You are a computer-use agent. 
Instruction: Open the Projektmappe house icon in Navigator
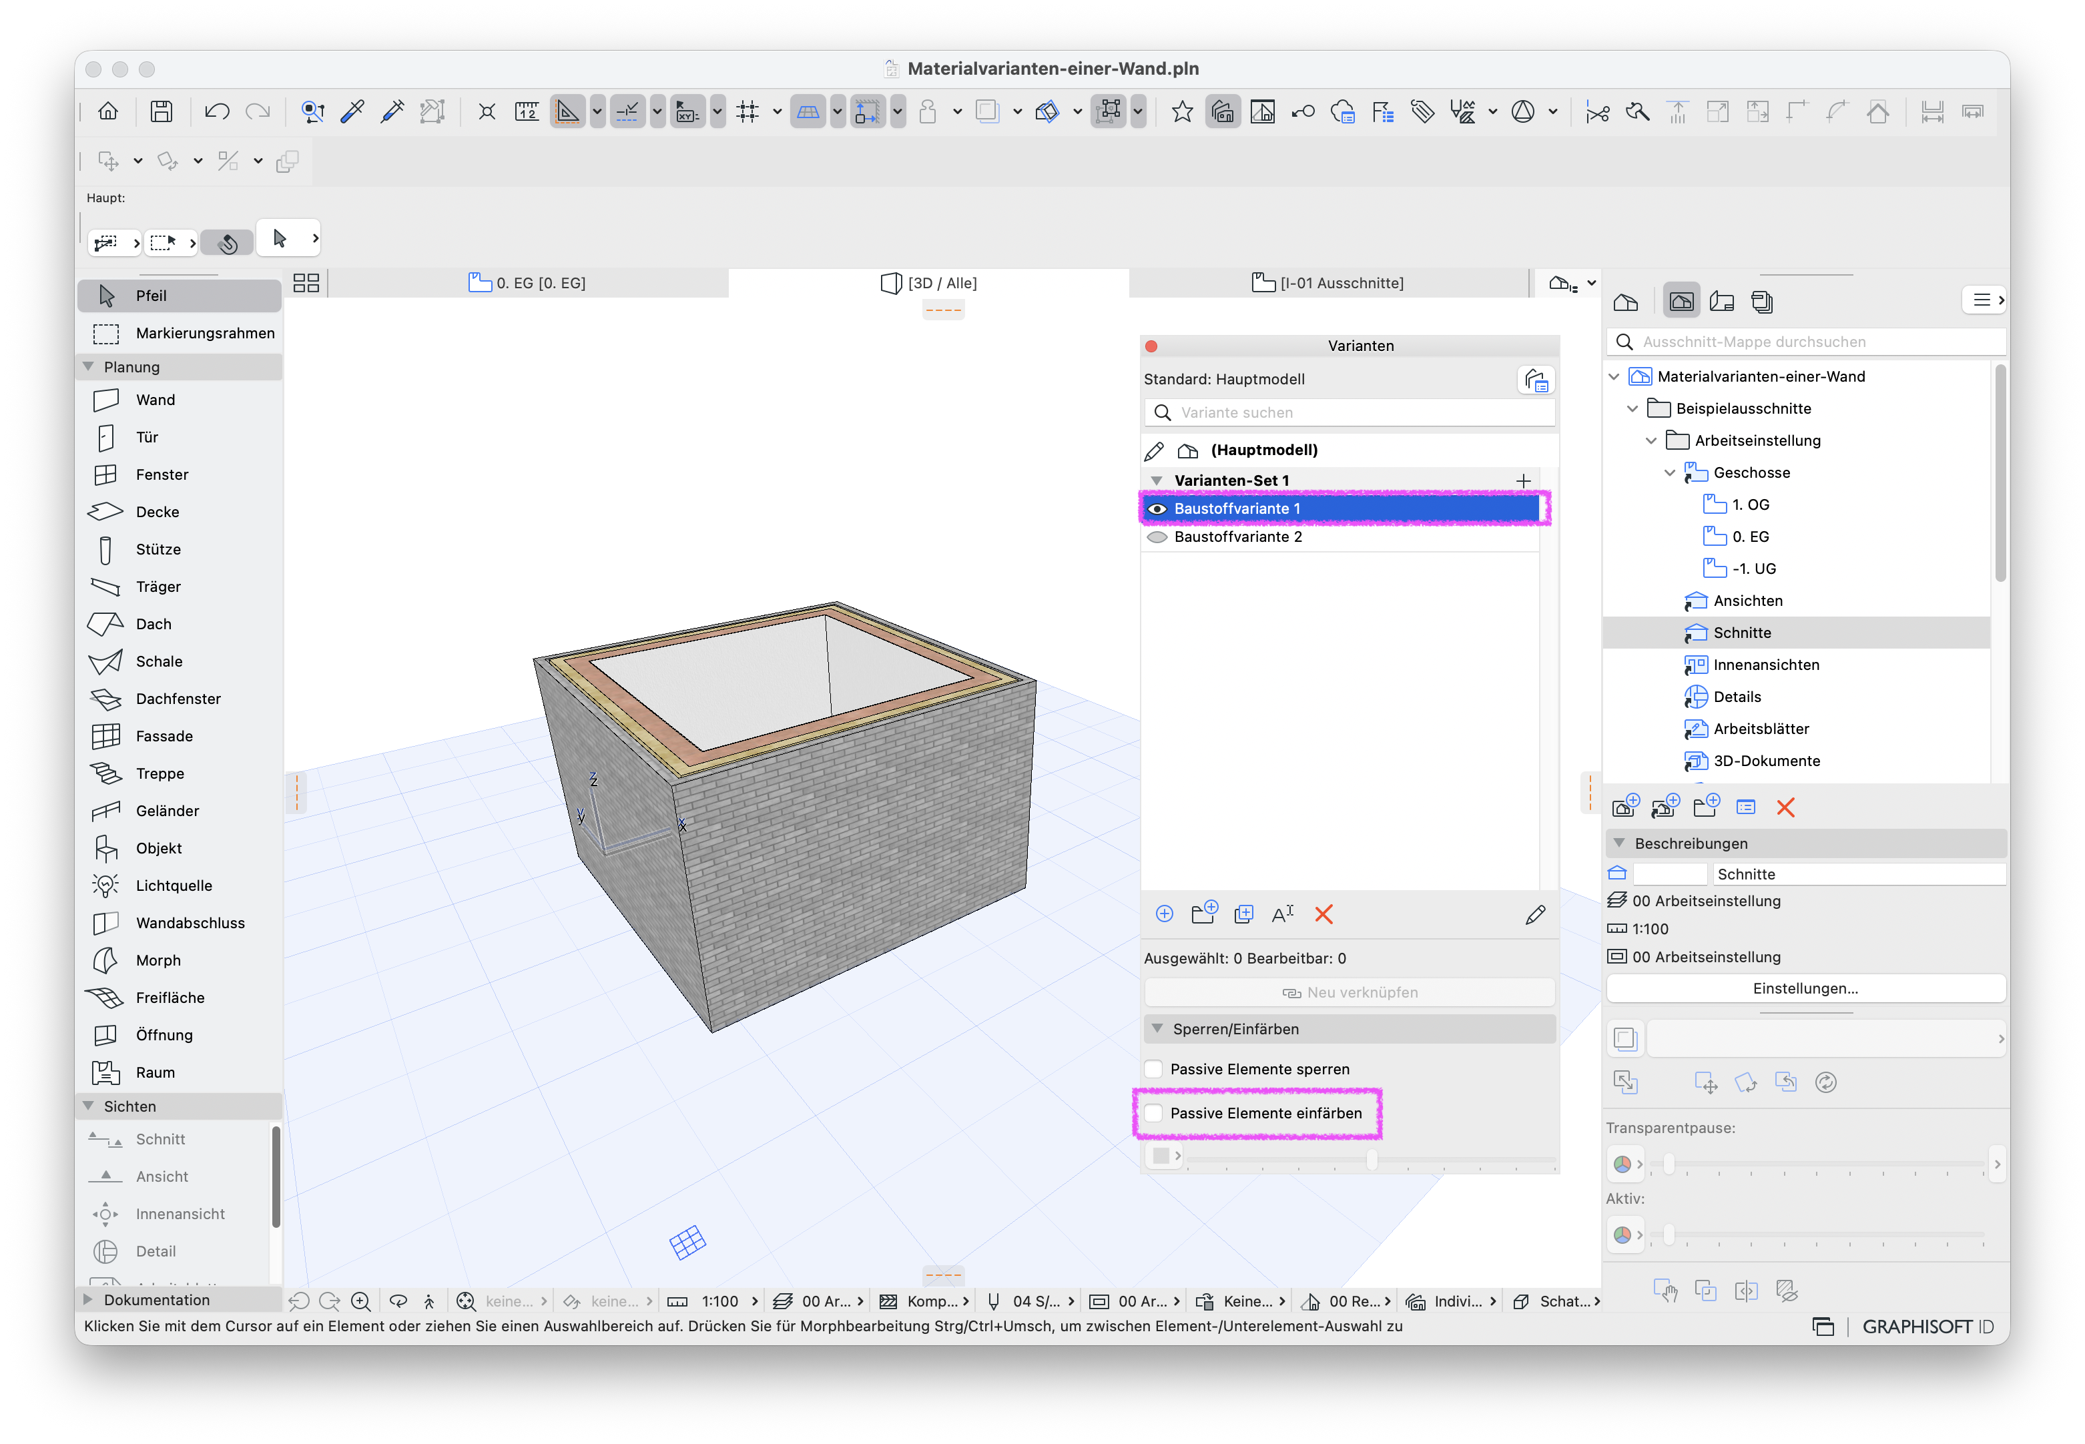pyautogui.click(x=1626, y=302)
